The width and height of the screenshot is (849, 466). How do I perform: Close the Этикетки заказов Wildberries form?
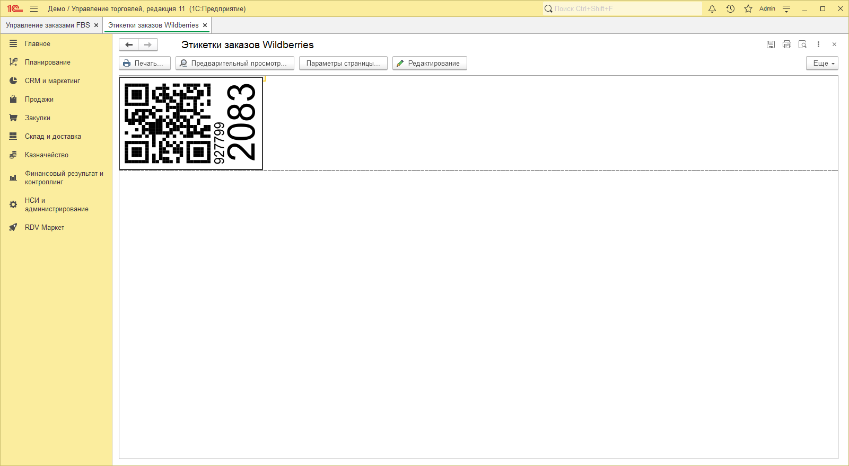click(834, 44)
